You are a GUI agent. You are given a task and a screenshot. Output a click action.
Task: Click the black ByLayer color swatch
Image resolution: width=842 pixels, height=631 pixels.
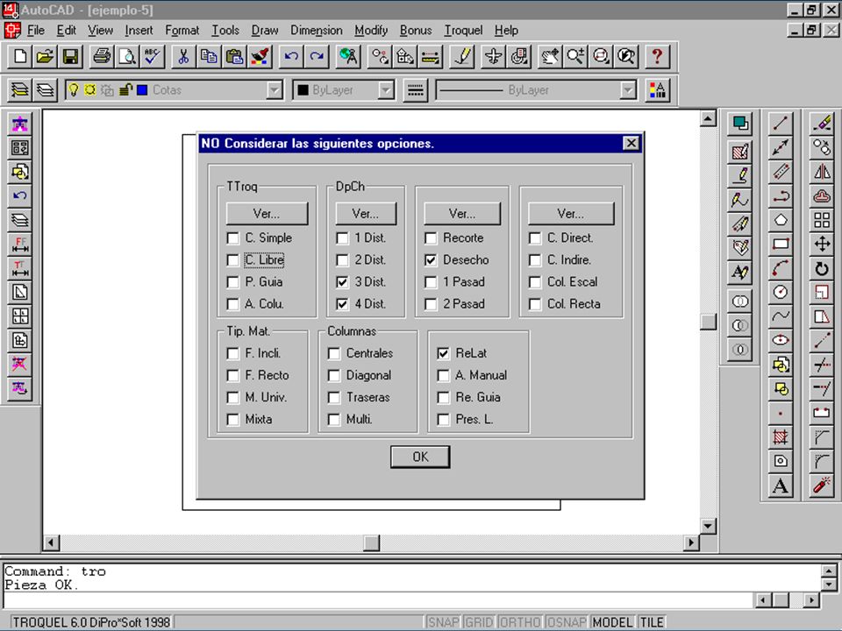303,90
